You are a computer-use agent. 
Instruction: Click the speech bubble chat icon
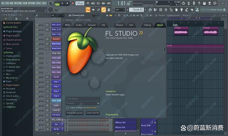[215, 3]
